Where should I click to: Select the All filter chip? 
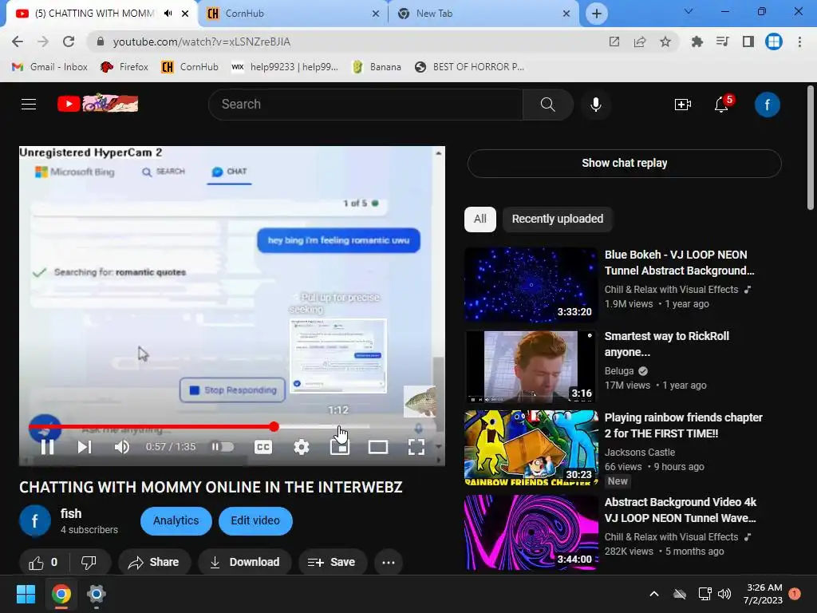(x=480, y=219)
